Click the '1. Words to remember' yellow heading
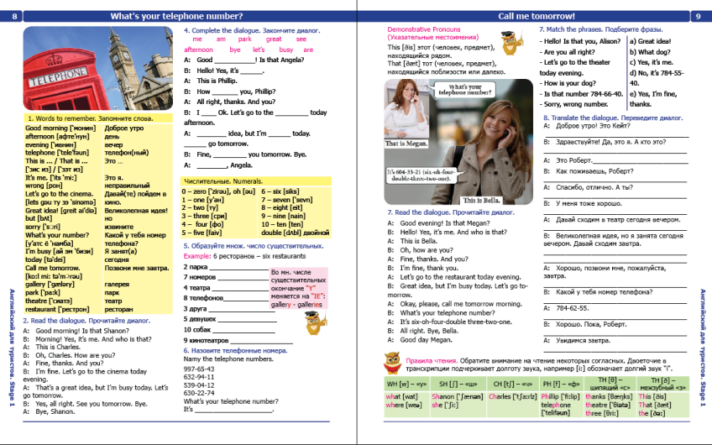Viewport: 712px width, 445px height. point(98,118)
